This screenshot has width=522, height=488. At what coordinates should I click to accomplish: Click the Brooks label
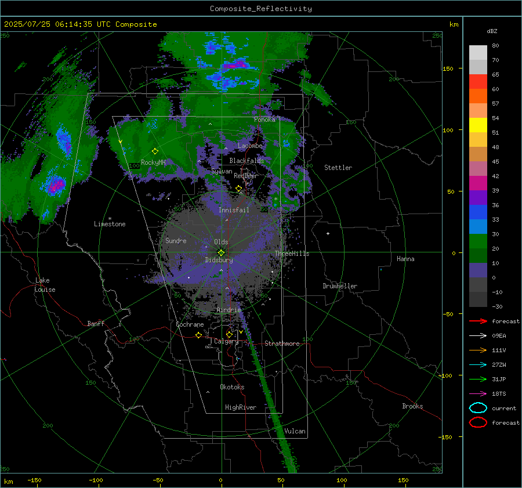(x=412, y=406)
